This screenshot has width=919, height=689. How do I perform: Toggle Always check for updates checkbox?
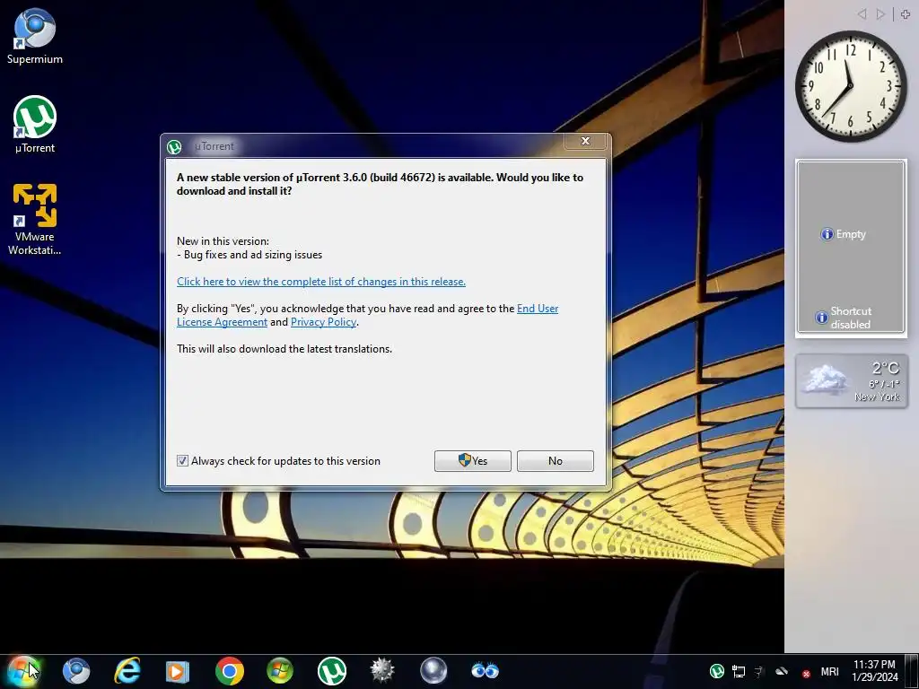point(183,461)
